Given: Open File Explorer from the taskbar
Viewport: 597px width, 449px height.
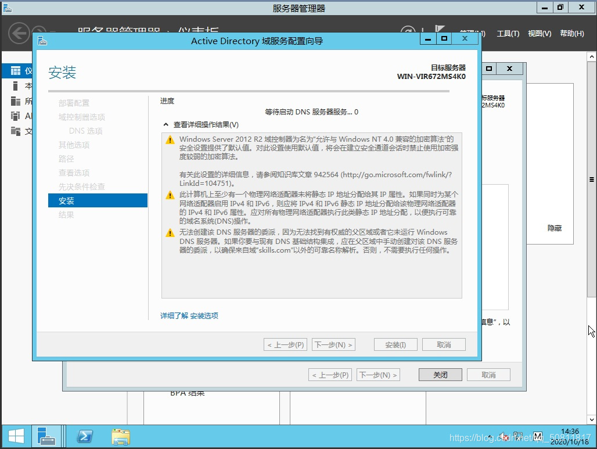Looking at the screenshot, I should [x=121, y=436].
